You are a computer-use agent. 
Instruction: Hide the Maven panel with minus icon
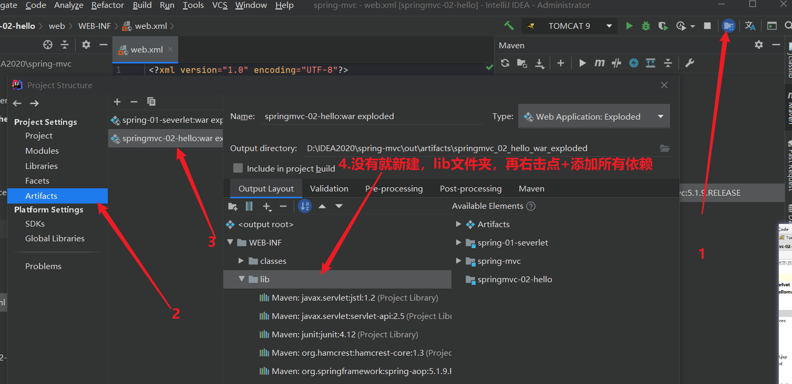click(776, 45)
